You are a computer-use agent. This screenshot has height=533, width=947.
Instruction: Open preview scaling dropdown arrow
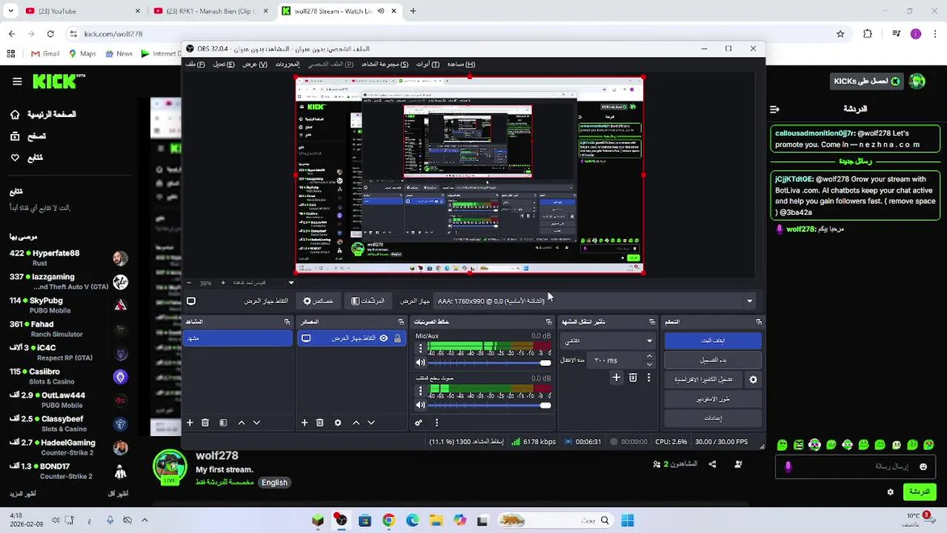tap(291, 283)
